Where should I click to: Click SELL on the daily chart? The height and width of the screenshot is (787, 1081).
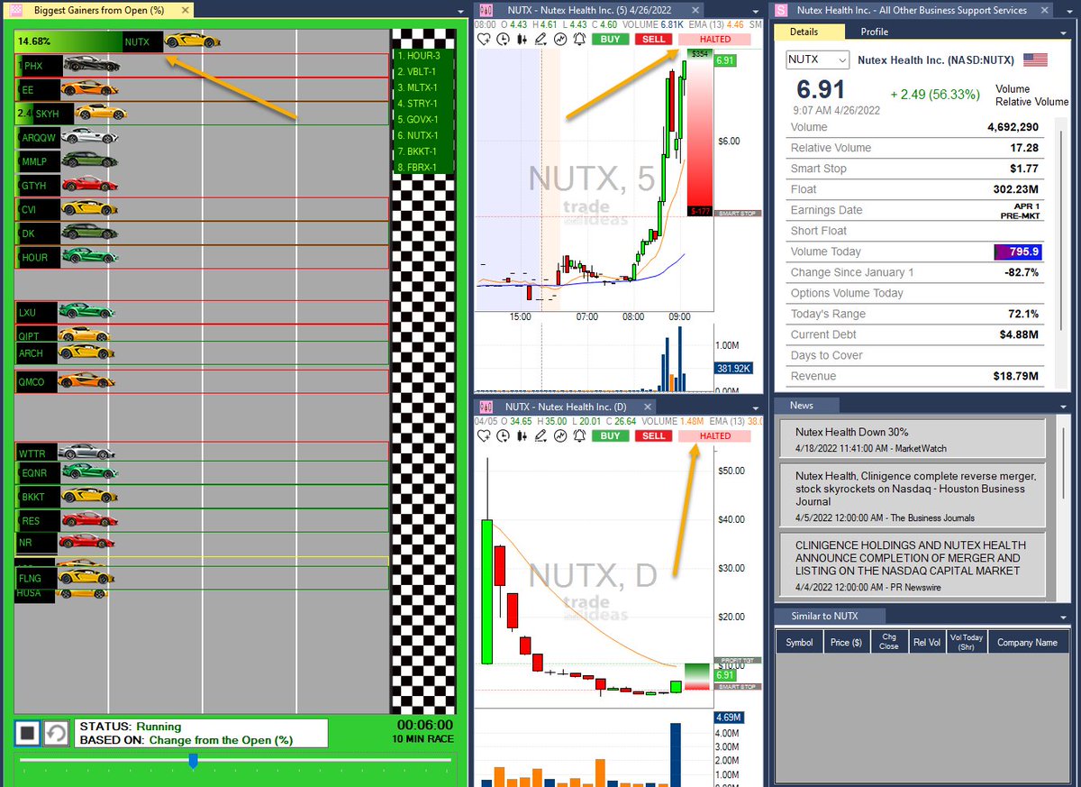point(654,436)
